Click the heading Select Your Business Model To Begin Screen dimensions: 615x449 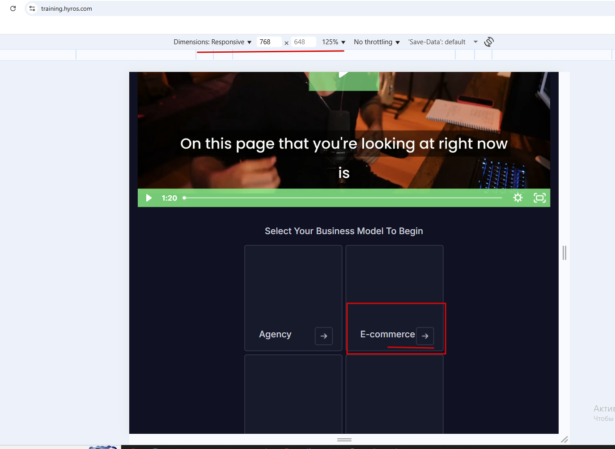pos(344,231)
